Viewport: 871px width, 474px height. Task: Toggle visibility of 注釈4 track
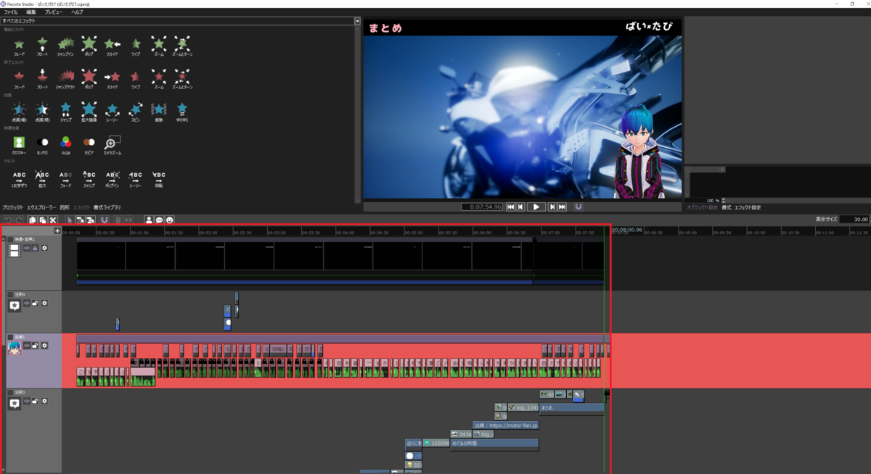point(27,303)
